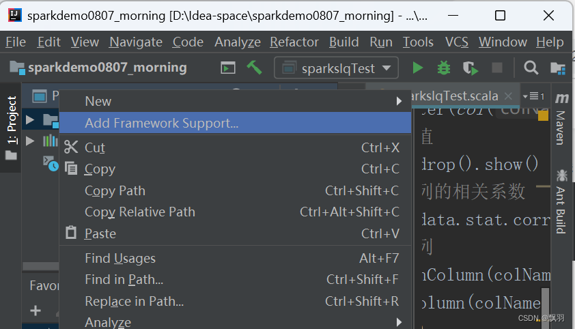Screen dimensions: 575x329
Task: Close the sparkslqTest.scala tab
Action: [x=508, y=96]
